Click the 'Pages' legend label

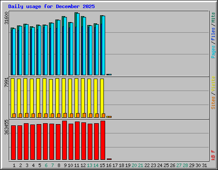point(213,52)
